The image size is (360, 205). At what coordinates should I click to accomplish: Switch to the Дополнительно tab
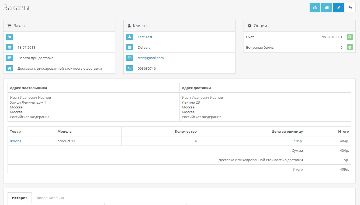point(50,198)
